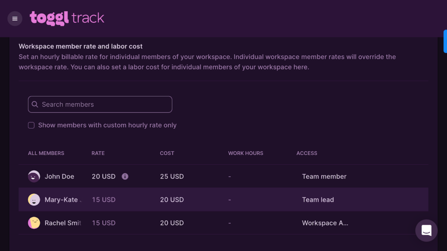447x251 pixels.
Task: Edit Rachel Smith's 20 USD cost
Action: (172, 223)
